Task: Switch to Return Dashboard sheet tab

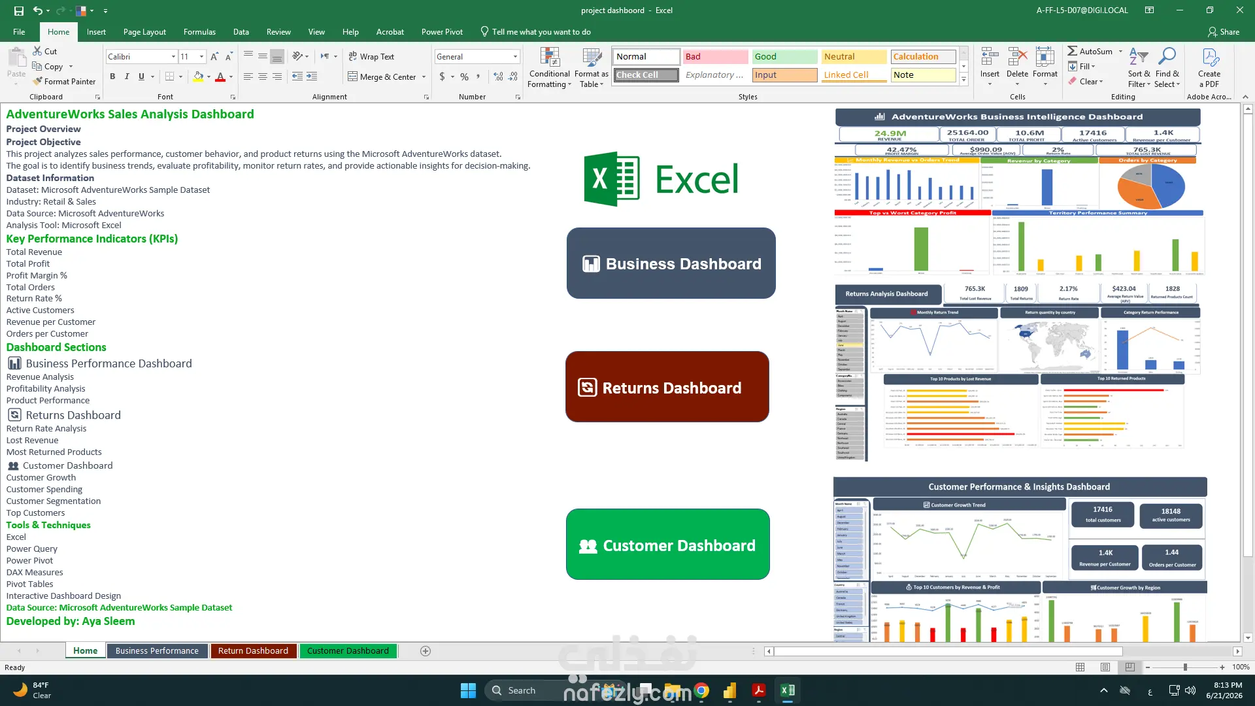Action: (253, 651)
